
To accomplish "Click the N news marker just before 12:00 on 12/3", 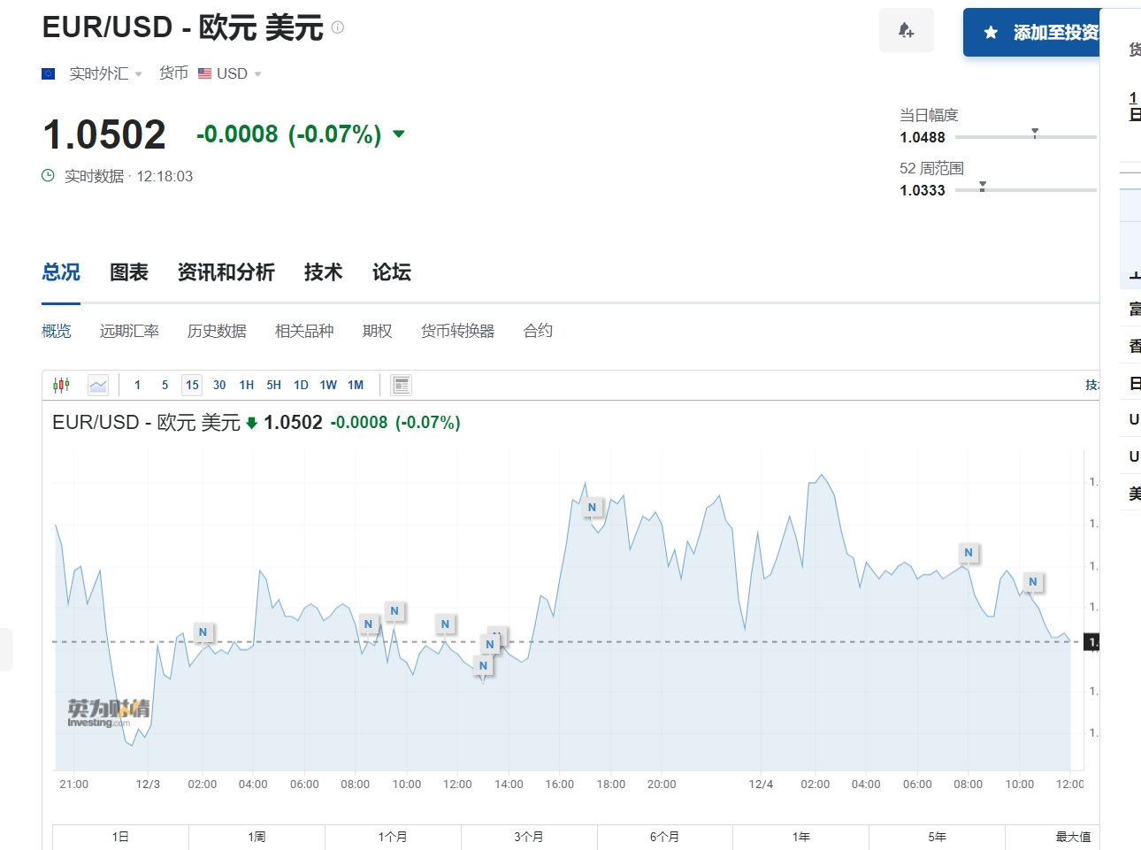I will pyautogui.click(x=445, y=624).
